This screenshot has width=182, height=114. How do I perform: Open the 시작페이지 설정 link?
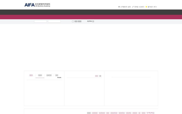click(125, 7)
